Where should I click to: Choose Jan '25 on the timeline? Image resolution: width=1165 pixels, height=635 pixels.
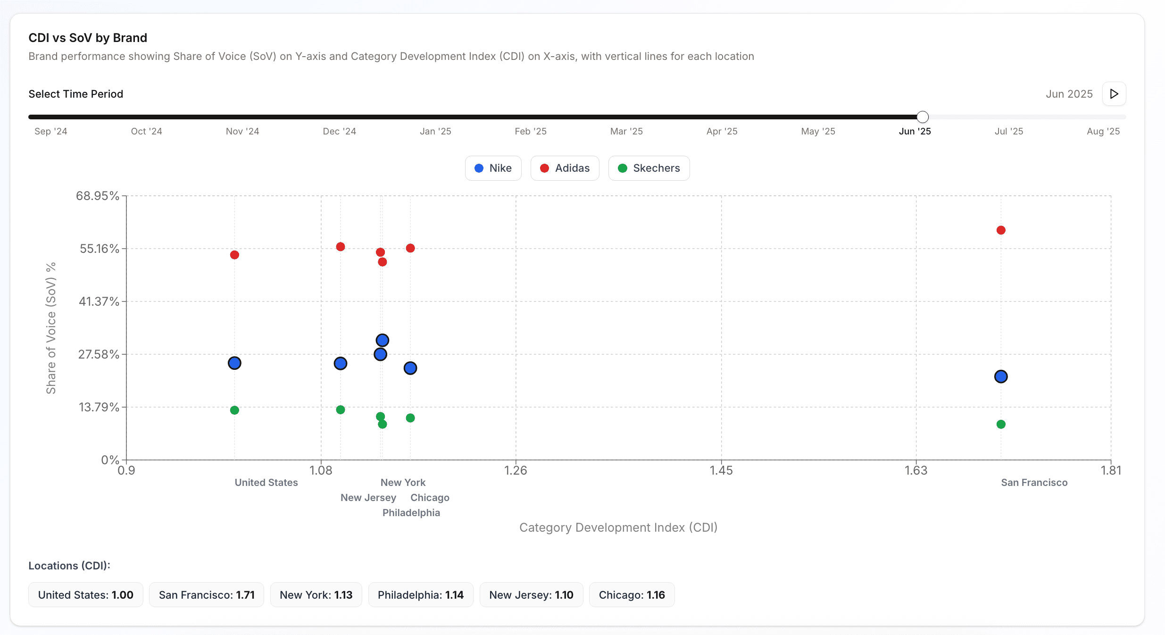click(x=436, y=131)
